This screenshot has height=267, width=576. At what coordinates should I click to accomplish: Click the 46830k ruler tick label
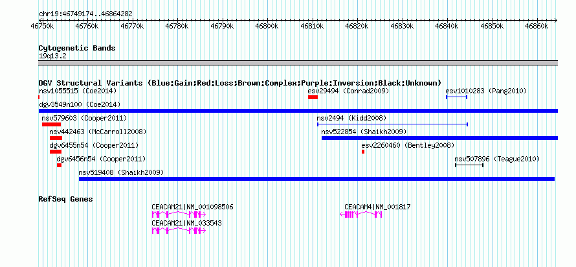tap(403, 26)
